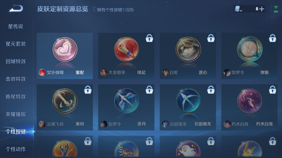Open the 回城特效 sidebar tab
The height and width of the screenshot is (158, 282).
[16, 62]
